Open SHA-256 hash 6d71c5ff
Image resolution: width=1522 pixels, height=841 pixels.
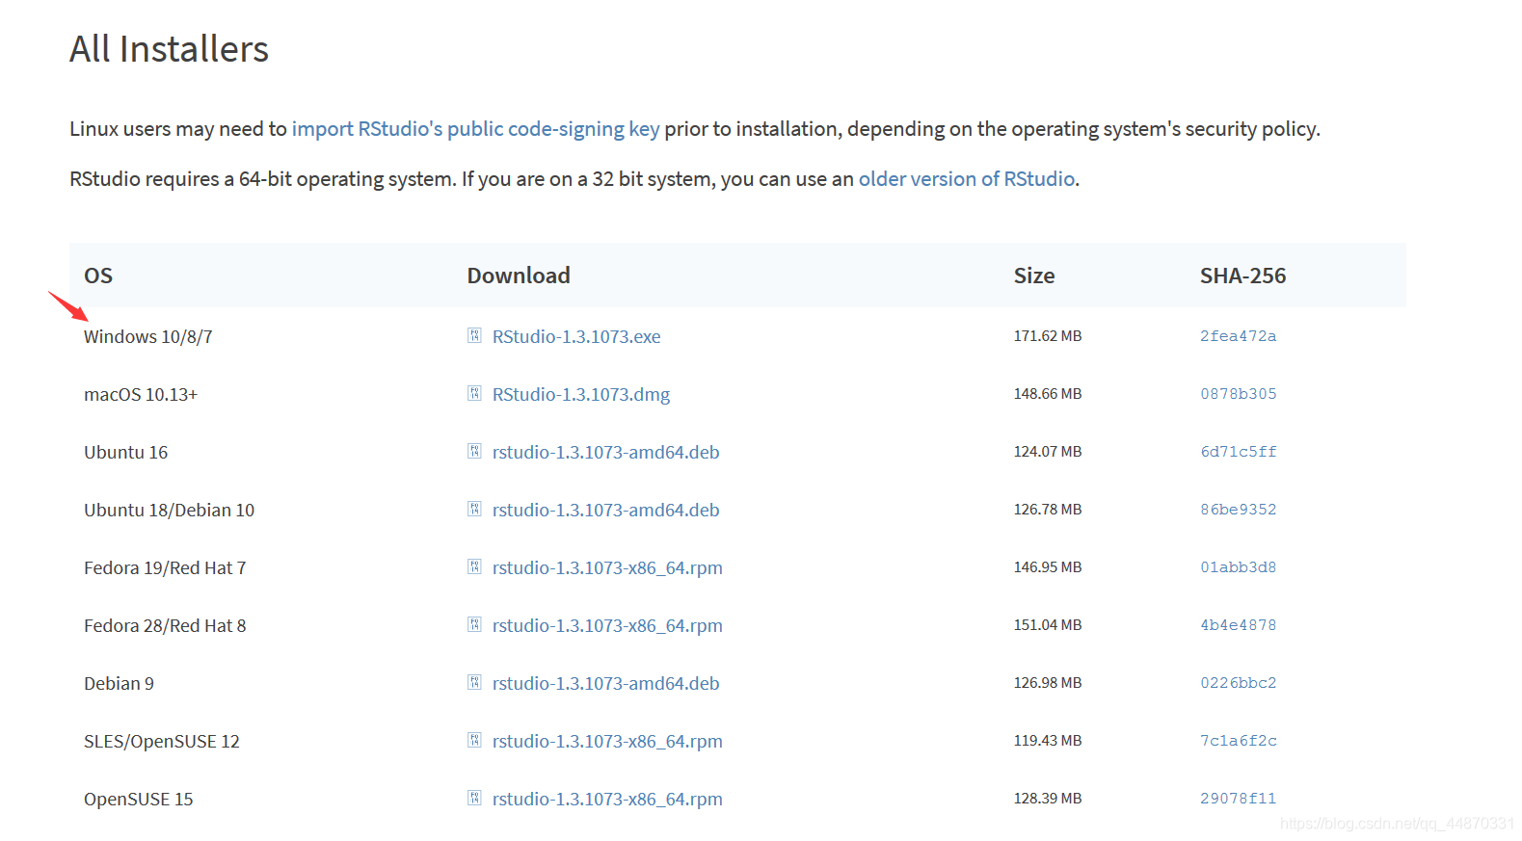(1239, 452)
